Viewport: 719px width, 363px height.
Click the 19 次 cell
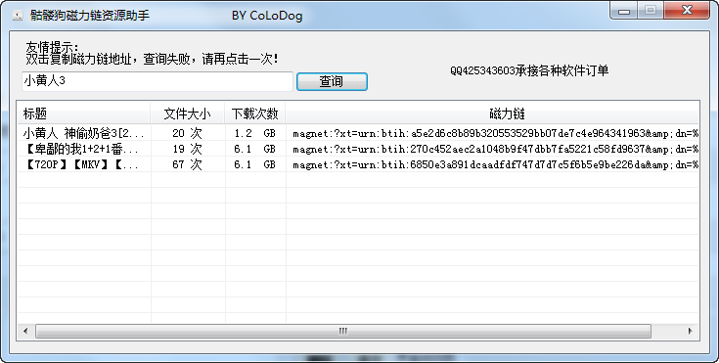point(187,149)
